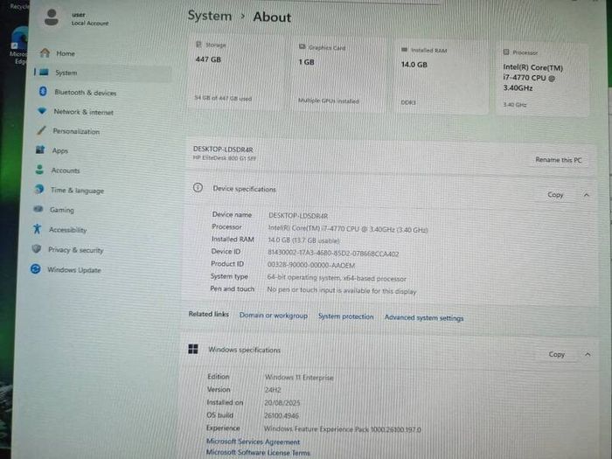Screen dimensions: 612x459
Task: Copy the Device specifications
Action: click(555, 194)
